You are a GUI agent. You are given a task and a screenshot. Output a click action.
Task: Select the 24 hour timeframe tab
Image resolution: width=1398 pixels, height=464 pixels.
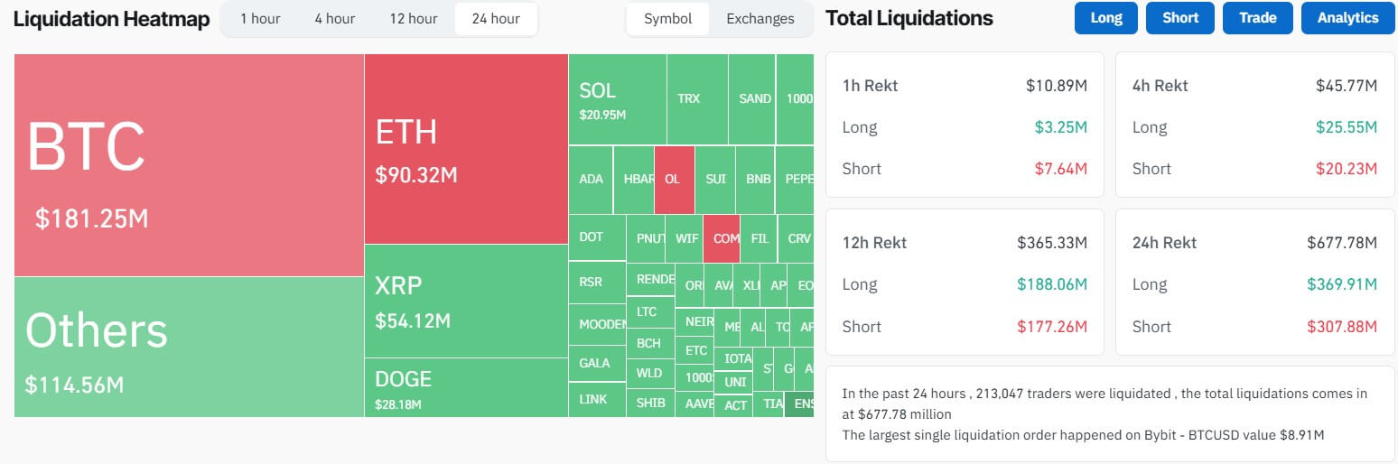click(496, 19)
